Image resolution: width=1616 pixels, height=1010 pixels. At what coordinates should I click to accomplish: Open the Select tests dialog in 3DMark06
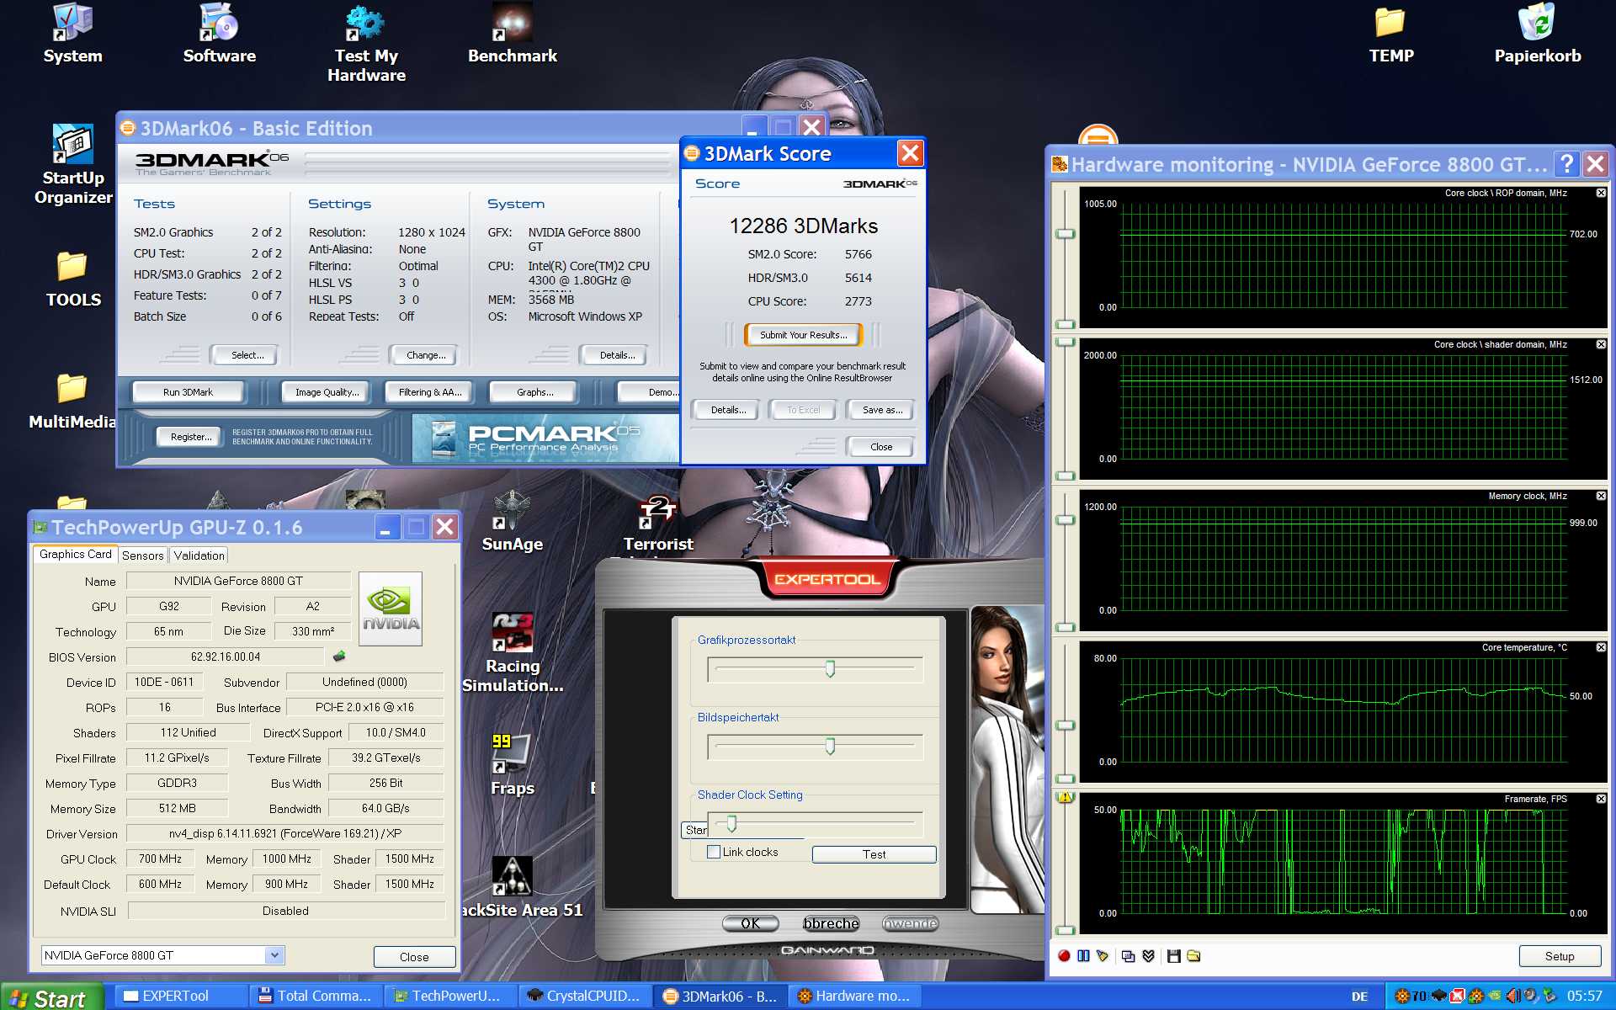247,355
